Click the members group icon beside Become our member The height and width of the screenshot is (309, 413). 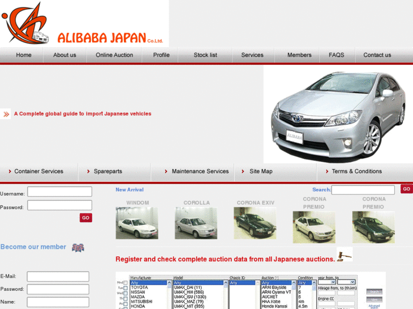tap(78, 247)
